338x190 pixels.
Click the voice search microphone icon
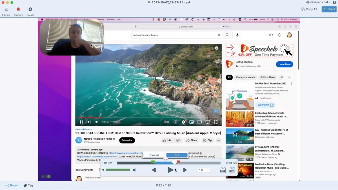[x=237, y=35]
